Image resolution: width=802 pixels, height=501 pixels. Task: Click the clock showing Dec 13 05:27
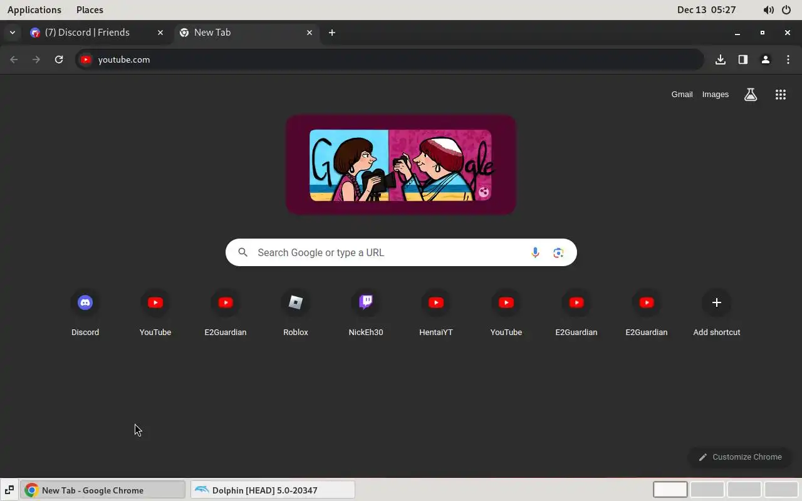click(x=707, y=9)
